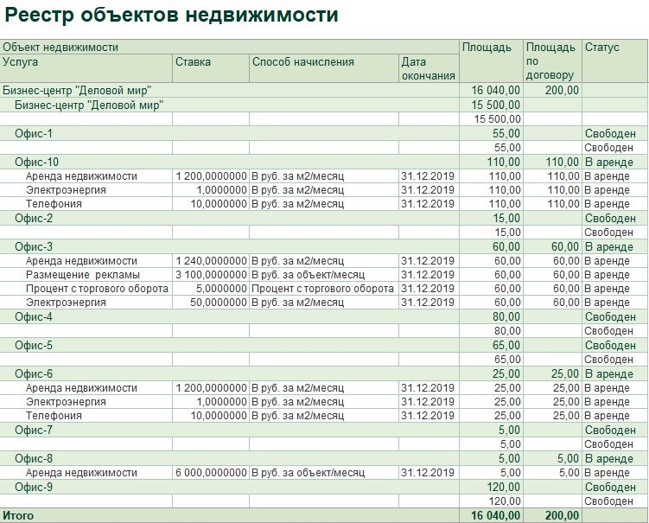Image resolution: width=649 pixels, height=523 pixels.
Task: Open the Офис-1 group row
Action: coord(34,133)
